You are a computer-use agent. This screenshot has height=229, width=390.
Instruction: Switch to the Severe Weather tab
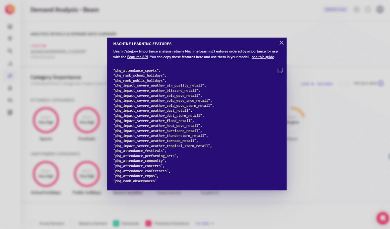(128, 192)
